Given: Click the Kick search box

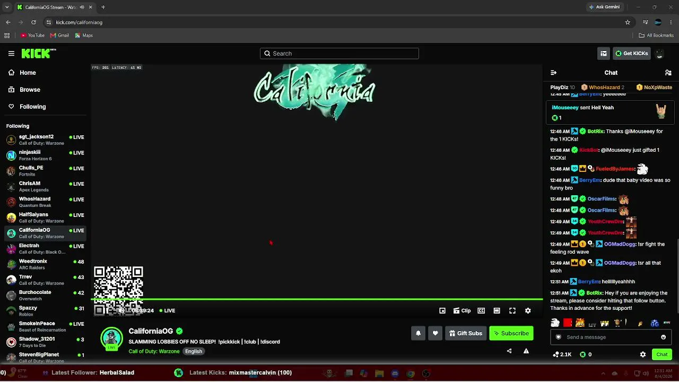Looking at the screenshot, I should point(339,54).
